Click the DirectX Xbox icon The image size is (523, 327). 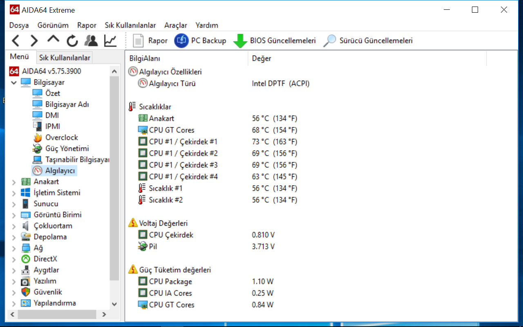coord(26,259)
